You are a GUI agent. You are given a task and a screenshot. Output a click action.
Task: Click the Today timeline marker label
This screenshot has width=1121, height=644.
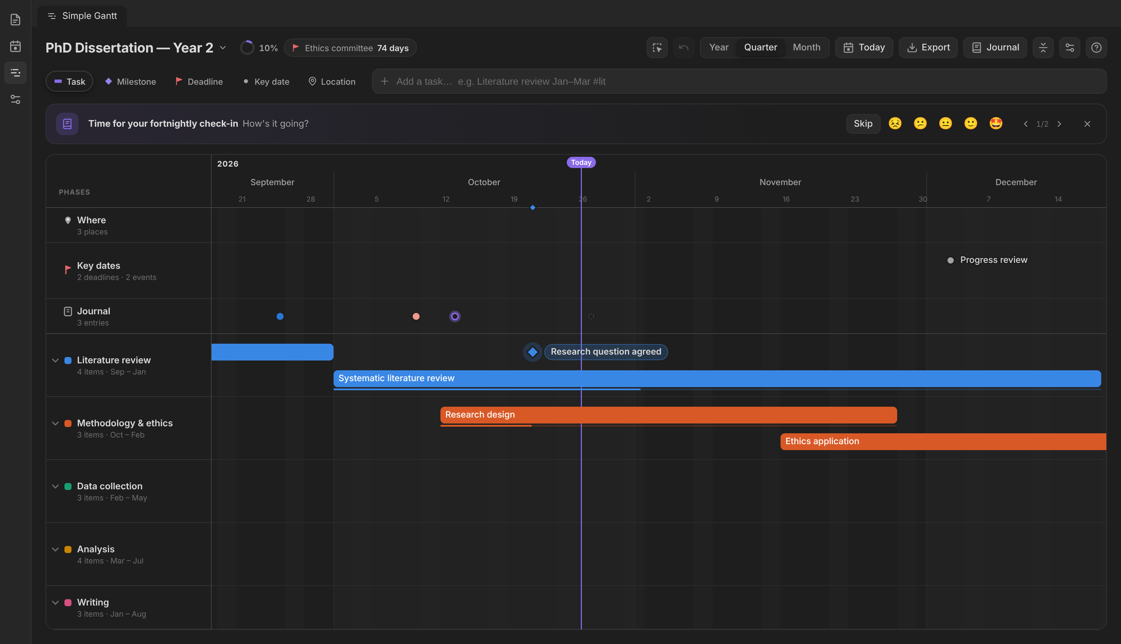[581, 162]
